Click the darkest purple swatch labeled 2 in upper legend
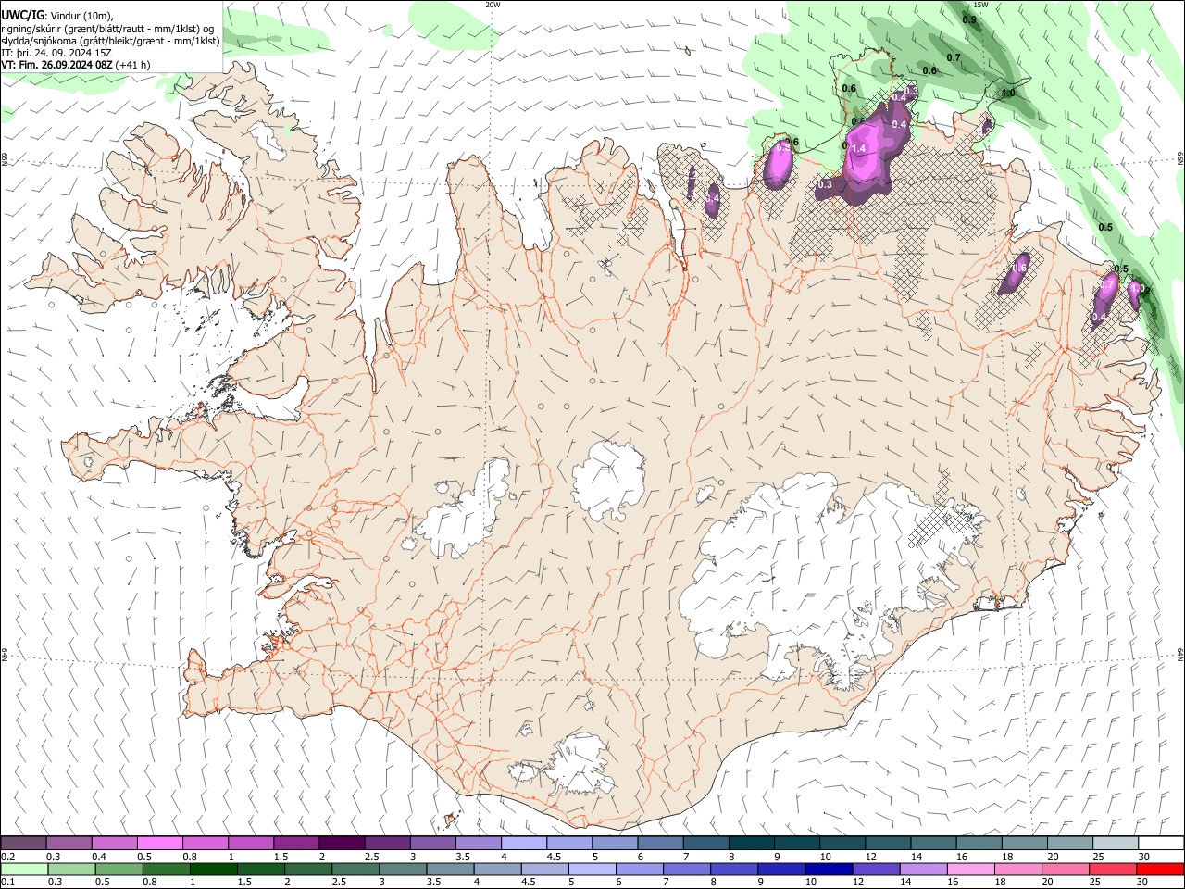Viewport: 1185px width, 889px height. click(x=341, y=844)
